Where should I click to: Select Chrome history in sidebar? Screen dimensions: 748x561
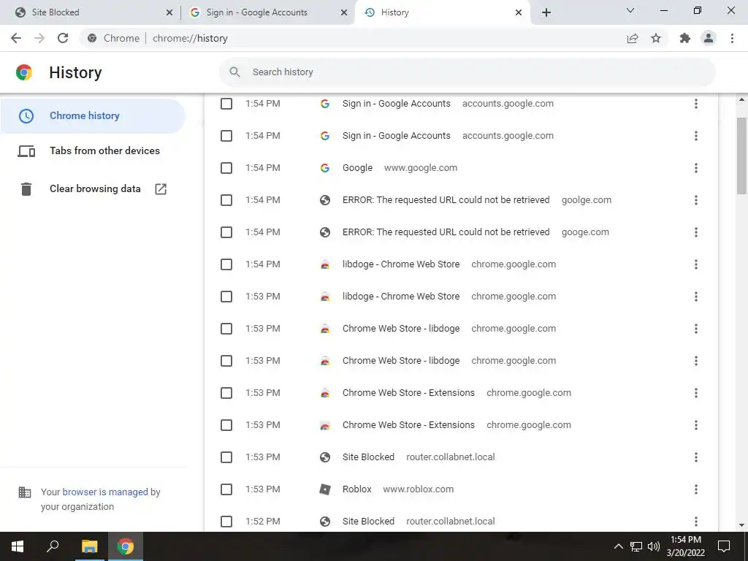tap(93, 116)
